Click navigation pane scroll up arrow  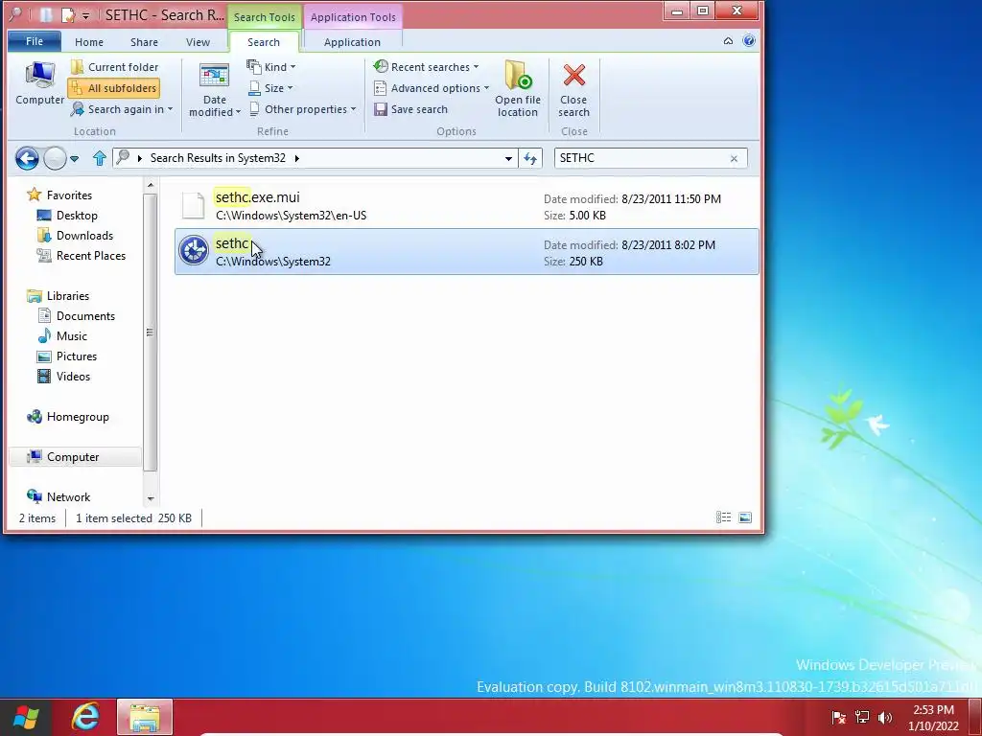coord(151,185)
